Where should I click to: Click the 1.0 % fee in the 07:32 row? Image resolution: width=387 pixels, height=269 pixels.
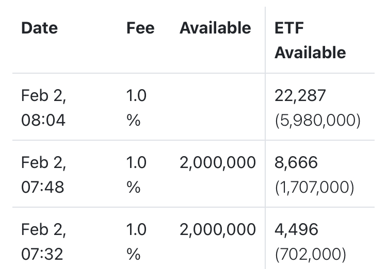tap(136, 242)
